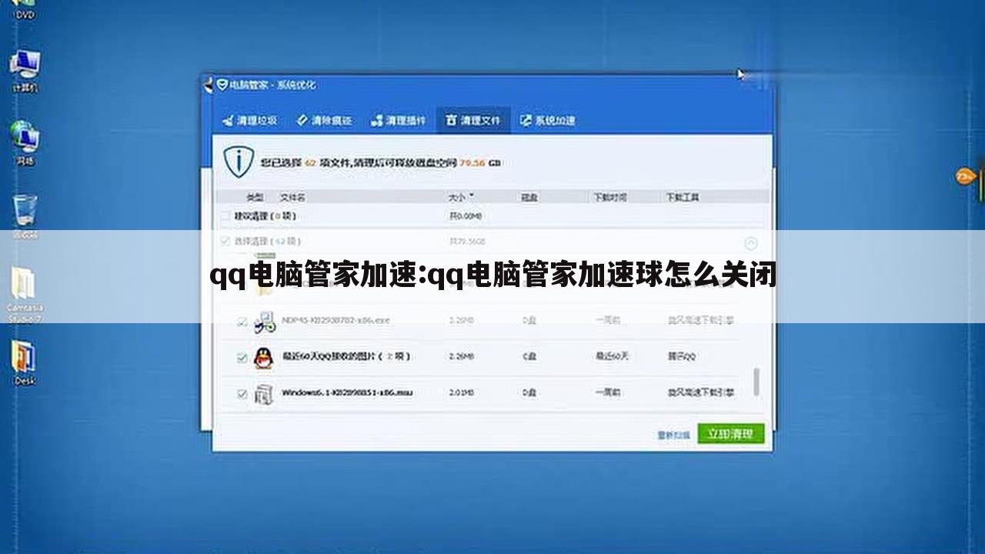Viewport: 985px width, 554px height.
Task: Select the Camtasia Studio 7 folder icon
Action: [25, 294]
